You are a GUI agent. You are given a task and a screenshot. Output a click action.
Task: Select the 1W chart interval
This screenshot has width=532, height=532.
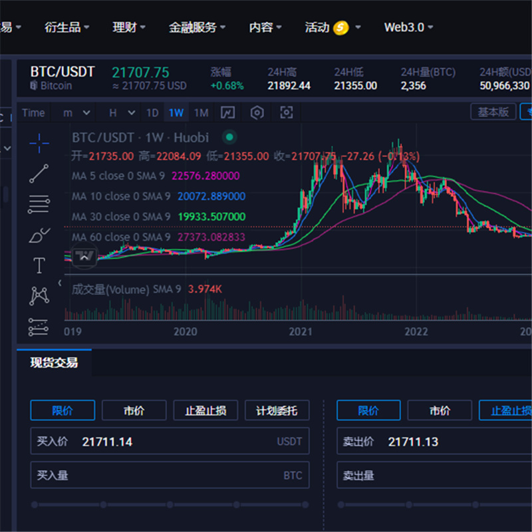tap(176, 112)
